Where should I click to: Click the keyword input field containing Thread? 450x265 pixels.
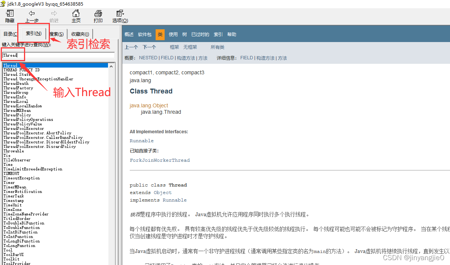(58, 55)
